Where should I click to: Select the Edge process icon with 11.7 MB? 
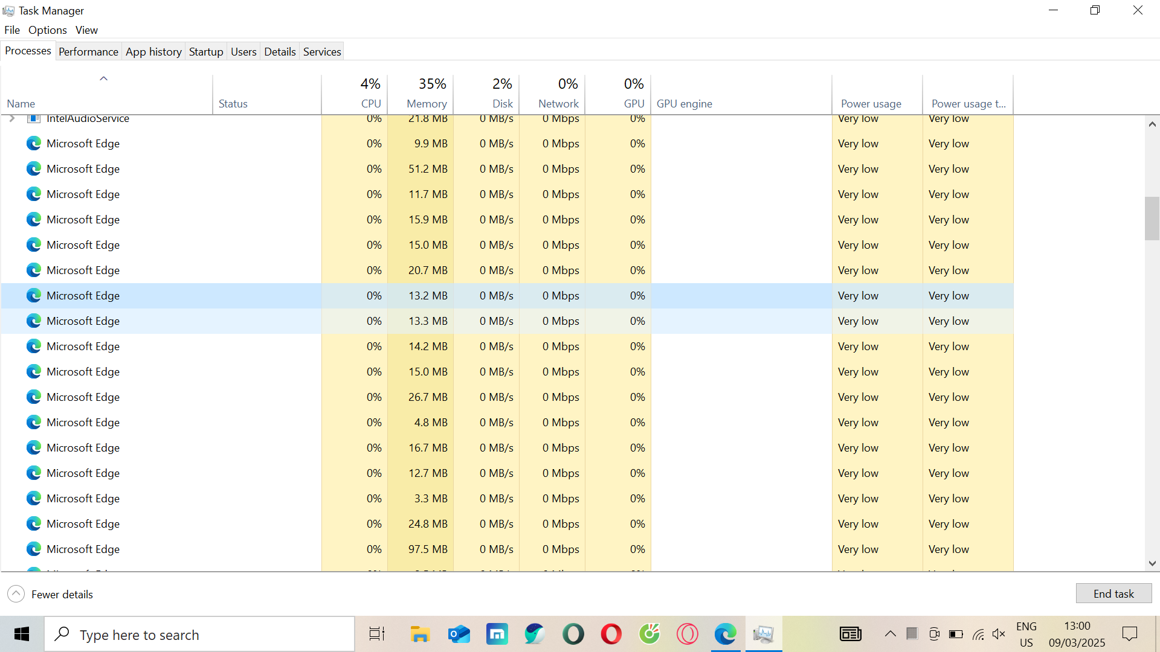tap(34, 194)
